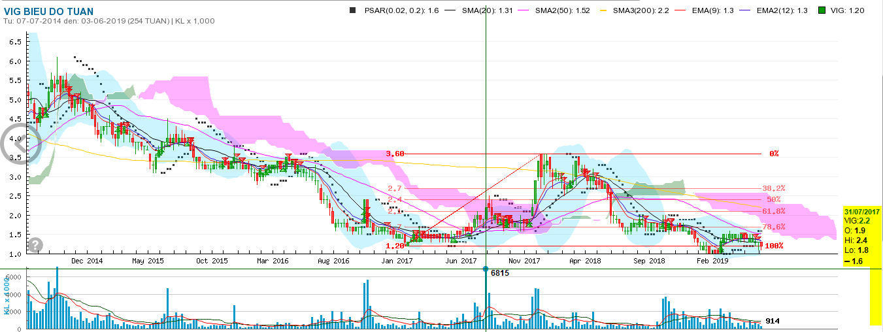Click the Lo: 1.8 low value

855,250
